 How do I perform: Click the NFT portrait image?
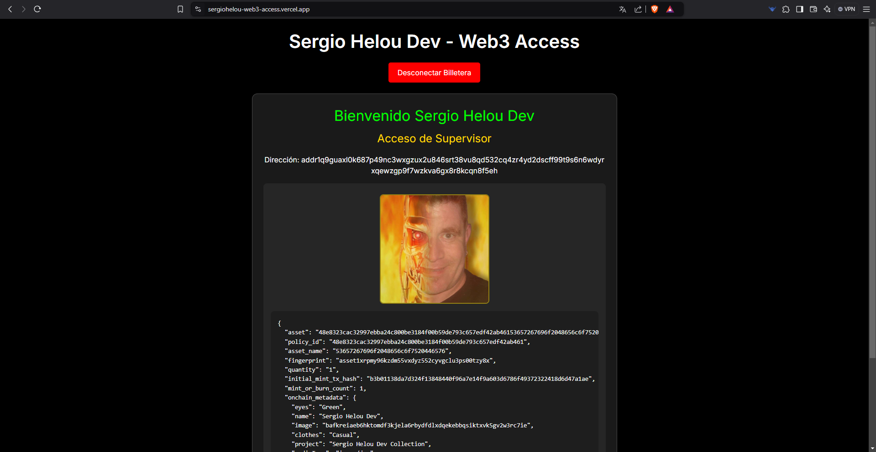click(435, 249)
